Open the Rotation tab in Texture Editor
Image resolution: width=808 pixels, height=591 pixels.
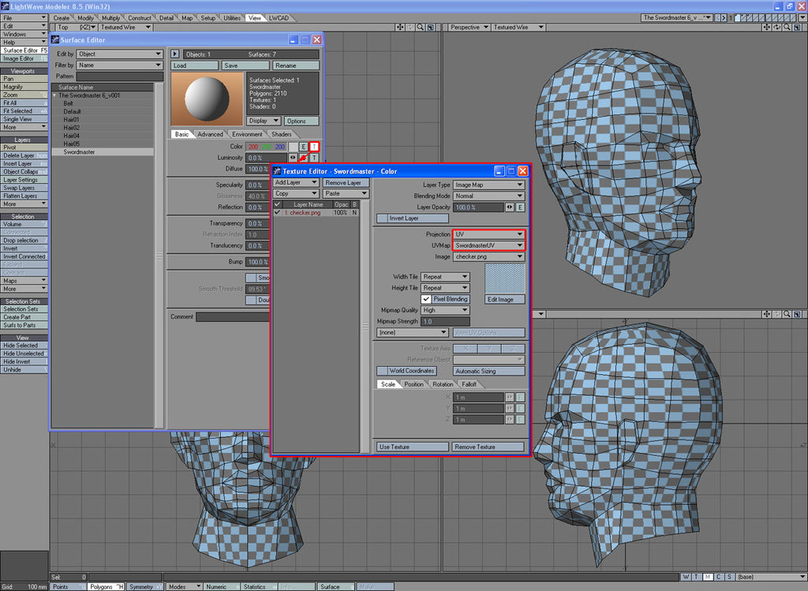(x=443, y=384)
